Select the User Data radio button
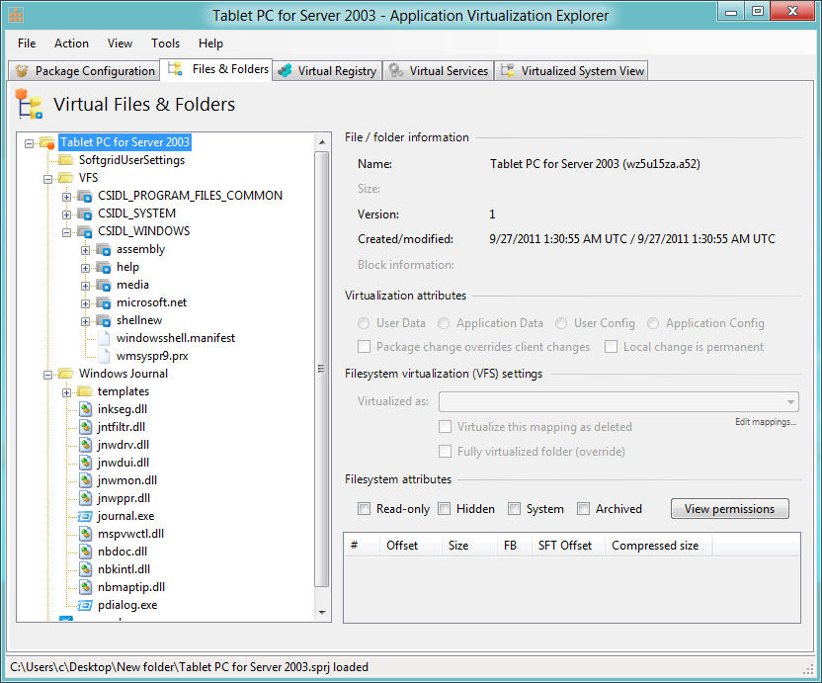 tap(364, 323)
